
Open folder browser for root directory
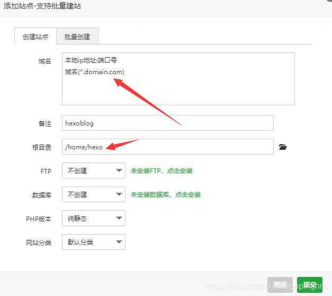[283, 147]
